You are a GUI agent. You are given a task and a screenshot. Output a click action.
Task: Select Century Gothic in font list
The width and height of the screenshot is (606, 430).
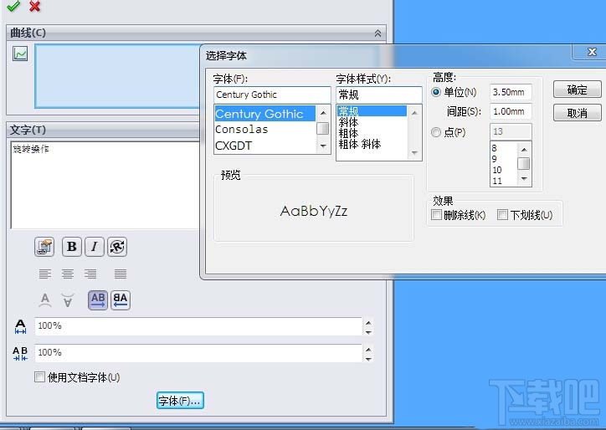coord(265,114)
